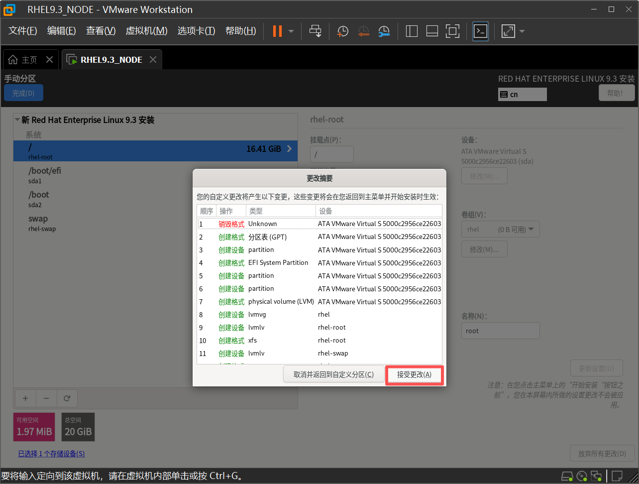Open the 文件(F) menu
This screenshot has width=639, height=484.
tap(23, 31)
